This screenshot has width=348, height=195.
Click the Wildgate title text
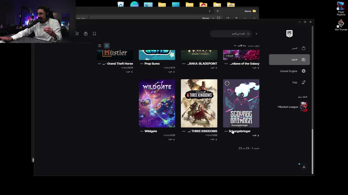151,131
